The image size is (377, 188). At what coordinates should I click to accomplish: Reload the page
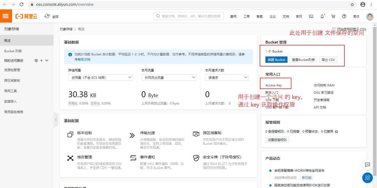tap(22, 4)
